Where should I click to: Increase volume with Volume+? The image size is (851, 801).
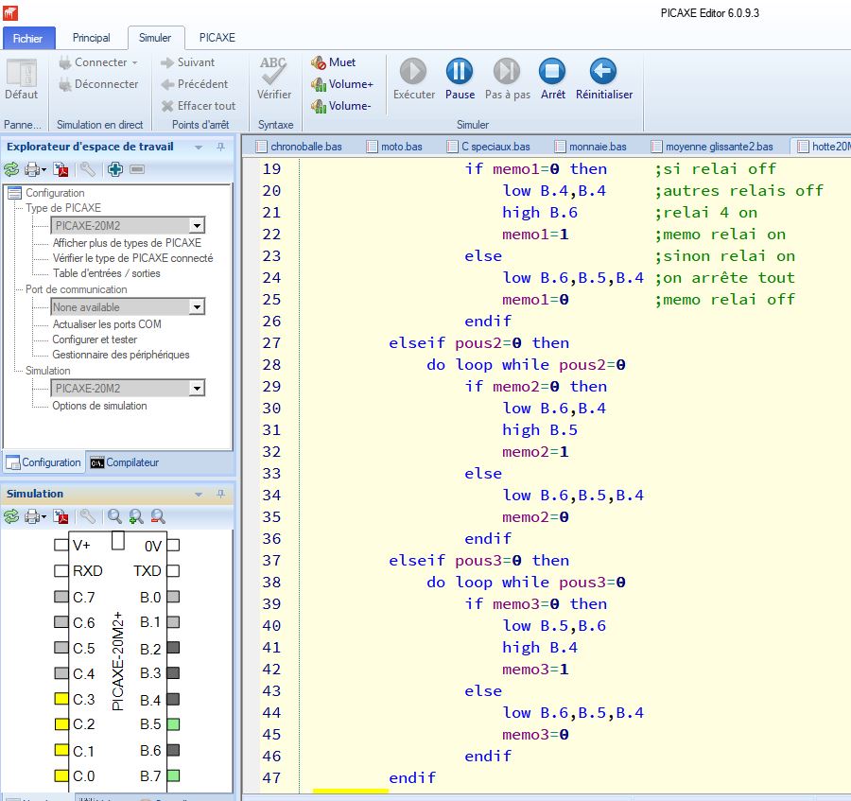(341, 84)
